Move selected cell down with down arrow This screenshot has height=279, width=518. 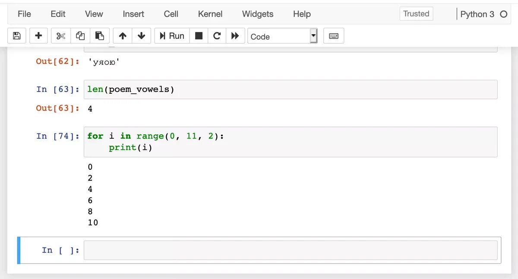142,36
